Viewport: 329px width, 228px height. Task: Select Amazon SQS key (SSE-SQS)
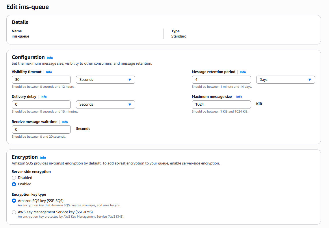tap(14, 201)
